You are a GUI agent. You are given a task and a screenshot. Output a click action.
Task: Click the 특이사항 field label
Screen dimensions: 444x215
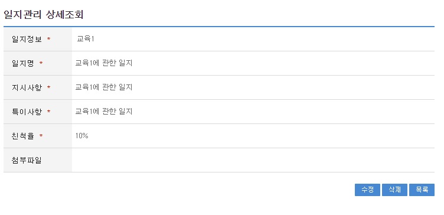pyautogui.click(x=27, y=112)
